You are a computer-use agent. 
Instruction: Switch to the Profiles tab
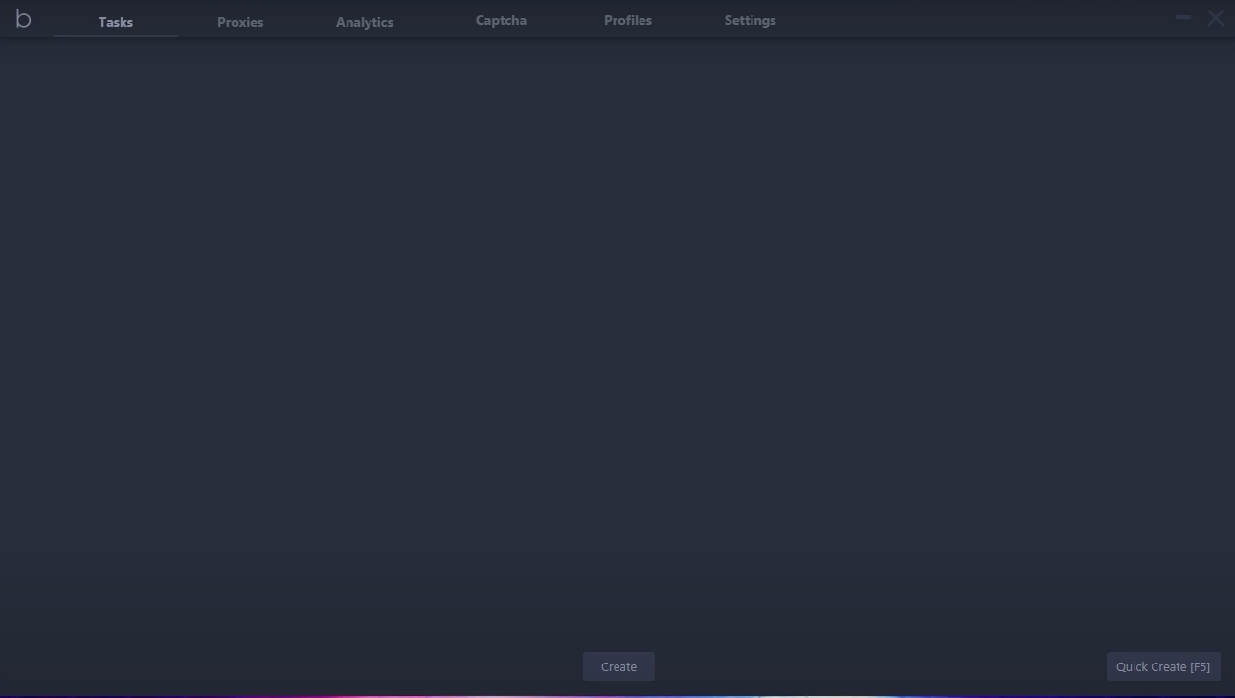[627, 19]
